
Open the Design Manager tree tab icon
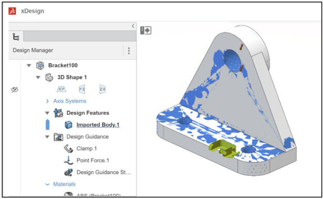coord(16,37)
